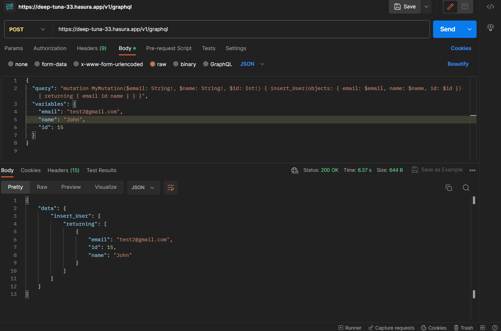Switch to the Authorization tab
Viewport: 501px width, 331px height.
50,48
